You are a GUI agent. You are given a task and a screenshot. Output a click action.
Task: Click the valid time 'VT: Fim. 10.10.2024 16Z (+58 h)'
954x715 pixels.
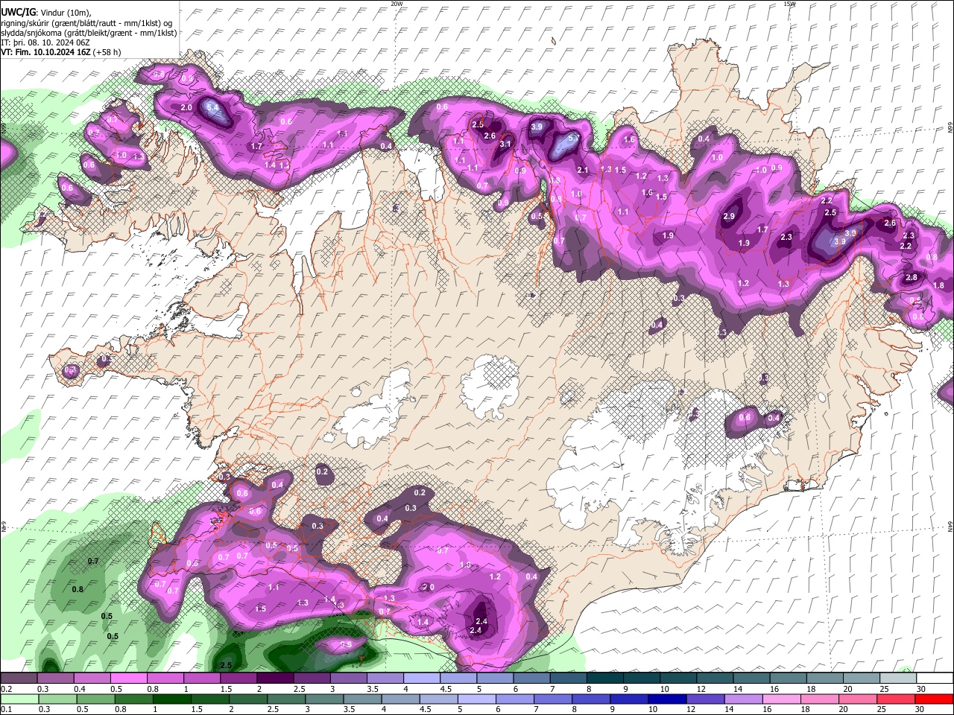60,52
